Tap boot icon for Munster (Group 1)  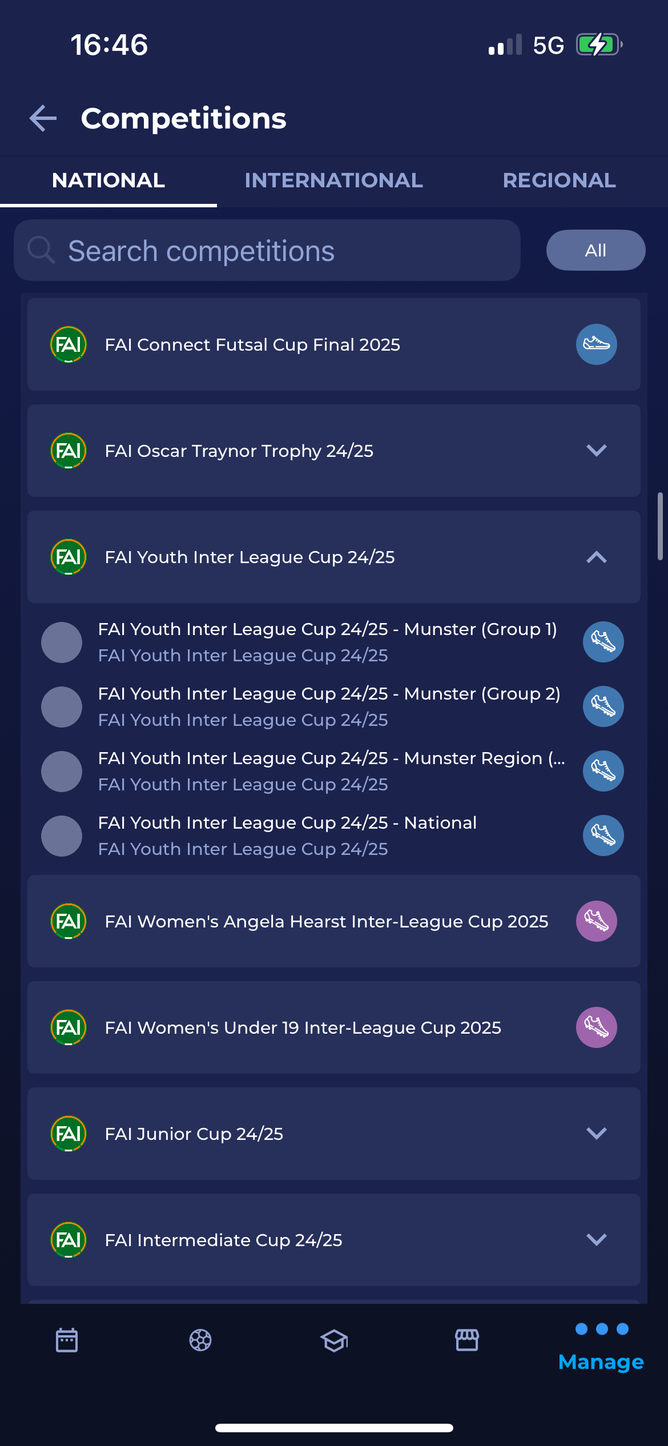pyautogui.click(x=603, y=642)
